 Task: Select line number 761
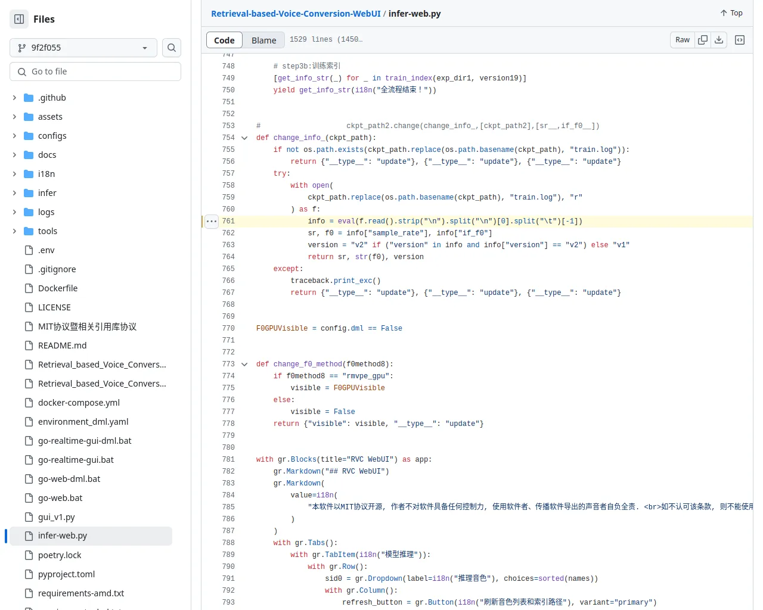[x=228, y=221]
